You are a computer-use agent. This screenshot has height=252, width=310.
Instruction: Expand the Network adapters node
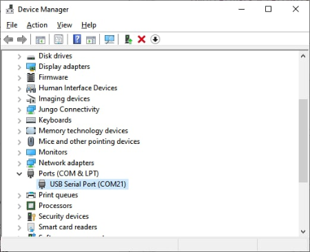pos(19,163)
